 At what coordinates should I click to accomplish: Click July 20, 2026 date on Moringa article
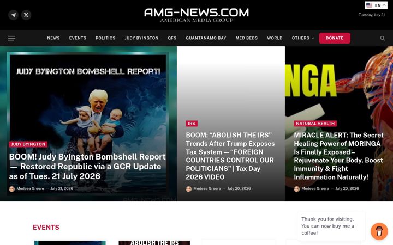347,189
